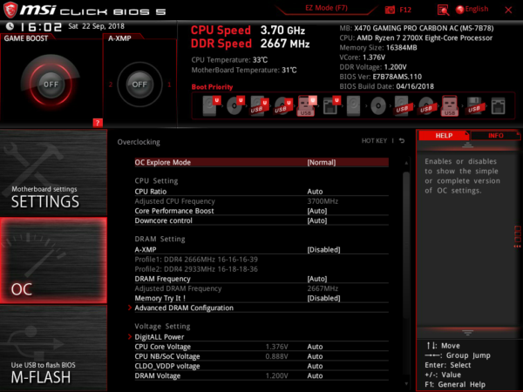Switch to the INFO tab
Screen dimensions: 523x392
[x=496, y=135]
